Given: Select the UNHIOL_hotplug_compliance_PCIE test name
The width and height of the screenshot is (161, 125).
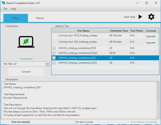Looking at the screenshot, I should click(x=77, y=48).
